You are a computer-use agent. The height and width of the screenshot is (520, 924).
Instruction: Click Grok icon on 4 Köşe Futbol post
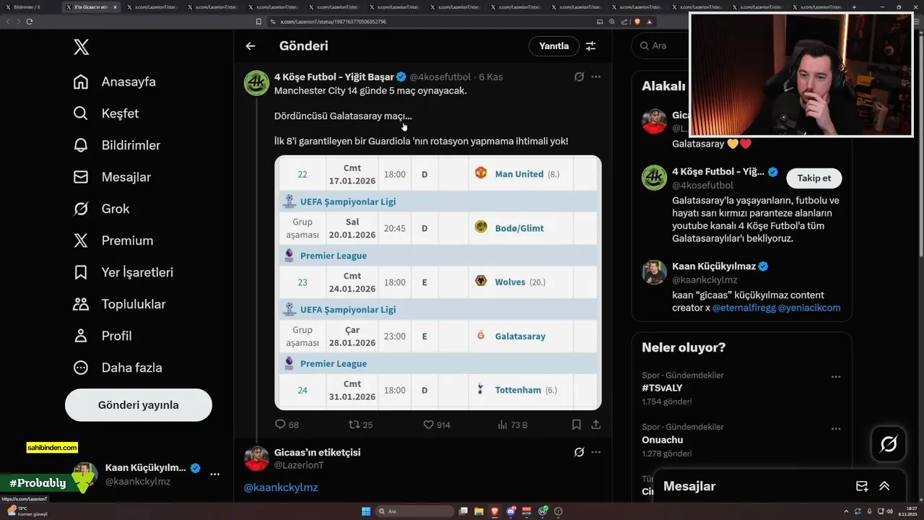[579, 77]
